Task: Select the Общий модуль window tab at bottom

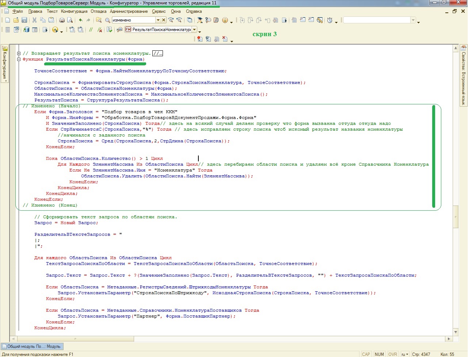Action: tap(32, 346)
